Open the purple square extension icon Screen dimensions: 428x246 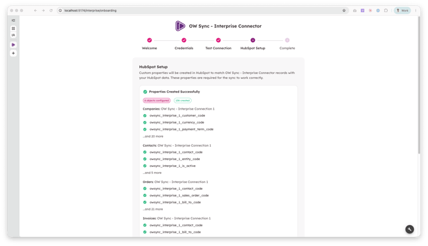click(x=362, y=10)
